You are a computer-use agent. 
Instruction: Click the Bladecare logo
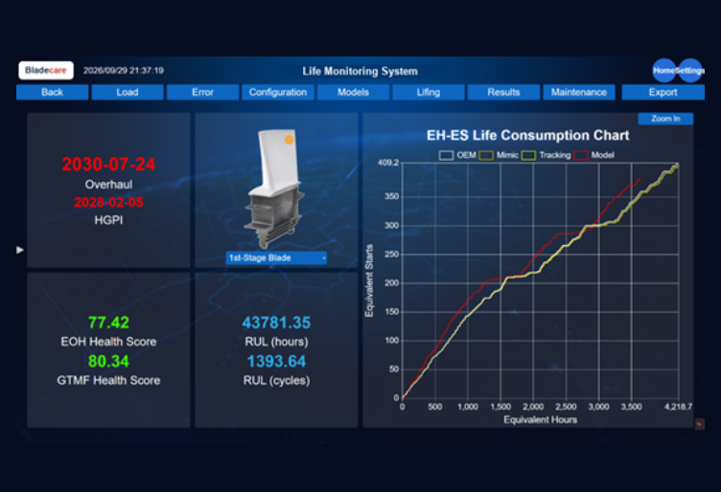pos(45,70)
